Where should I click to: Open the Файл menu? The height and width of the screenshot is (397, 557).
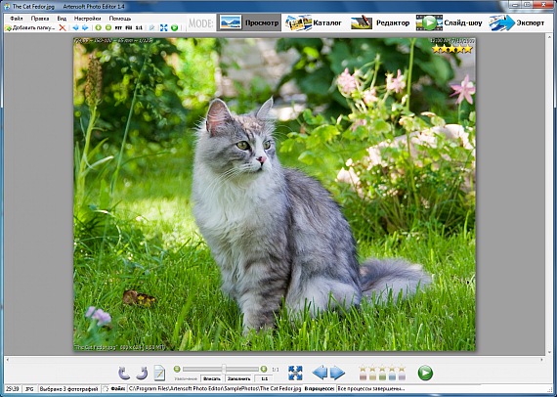17,19
